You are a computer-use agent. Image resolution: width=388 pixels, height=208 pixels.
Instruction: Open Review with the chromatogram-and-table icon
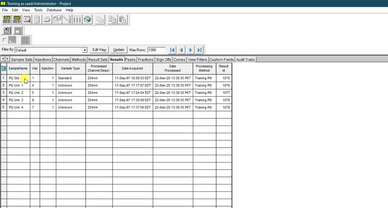7,20
